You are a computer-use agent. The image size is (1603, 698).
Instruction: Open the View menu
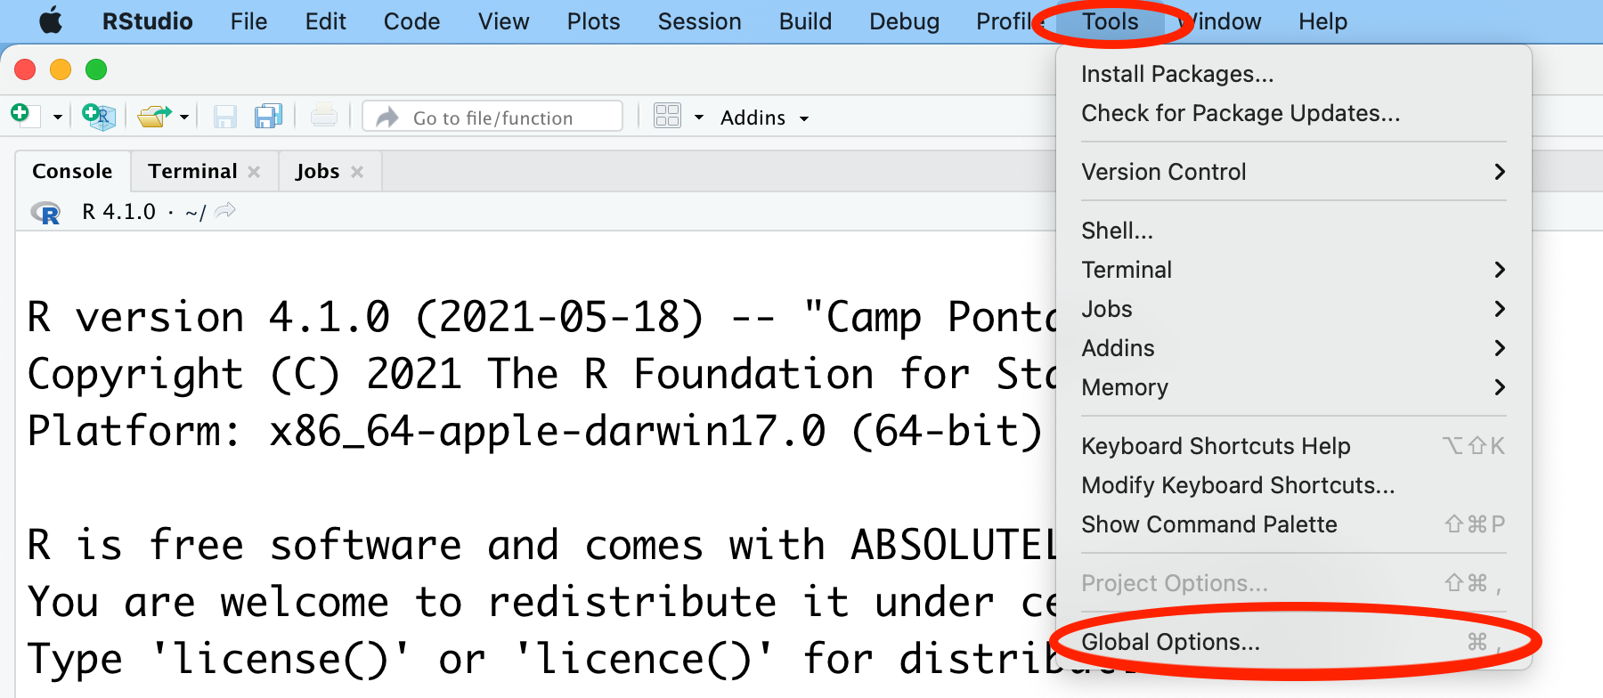pyautogui.click(x=503, y=21)
